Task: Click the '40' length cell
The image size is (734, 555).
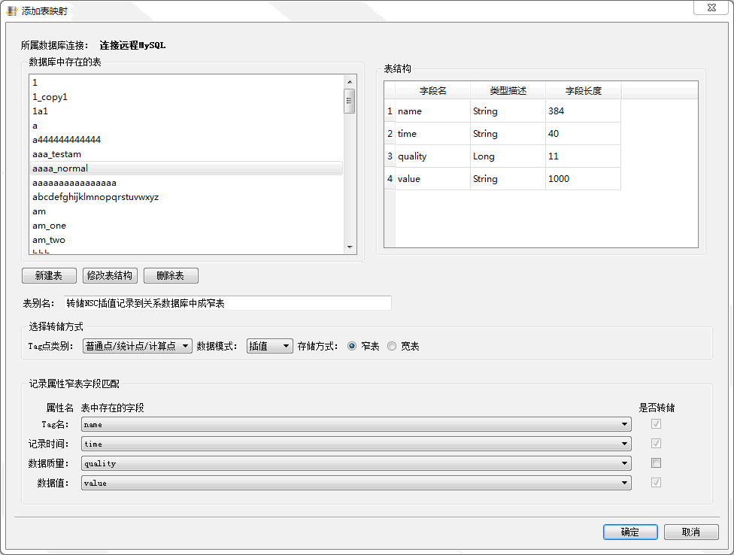Action: (x=584, y=134)
